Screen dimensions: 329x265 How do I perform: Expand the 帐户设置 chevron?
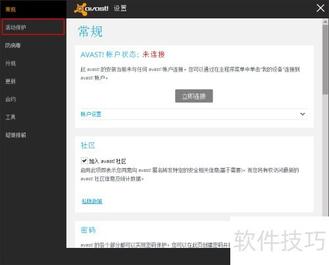303,114
